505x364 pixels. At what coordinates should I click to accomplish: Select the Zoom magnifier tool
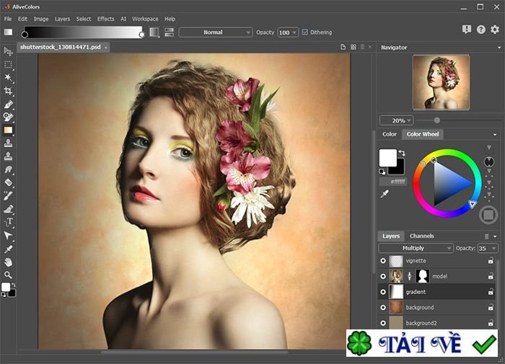coord(9,275)
